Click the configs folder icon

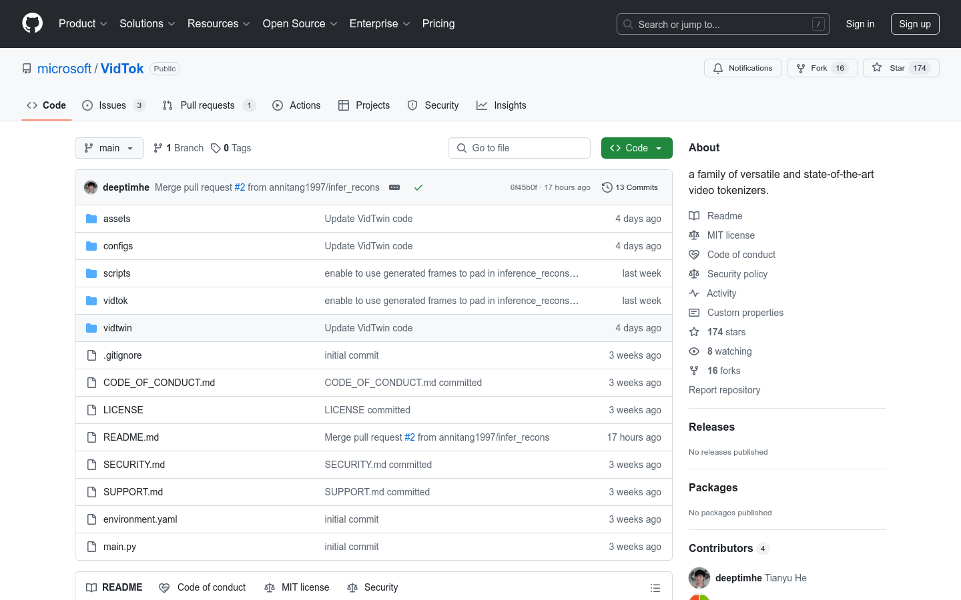pyautogui.click(x=91, y=246)
